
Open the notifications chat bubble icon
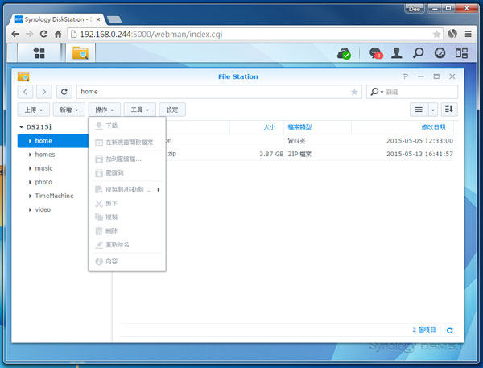(x=375, y=53)
